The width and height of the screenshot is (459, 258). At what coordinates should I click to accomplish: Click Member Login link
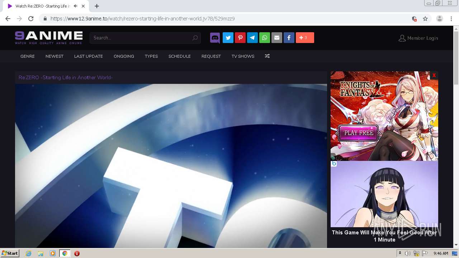(x=418, y=38)
